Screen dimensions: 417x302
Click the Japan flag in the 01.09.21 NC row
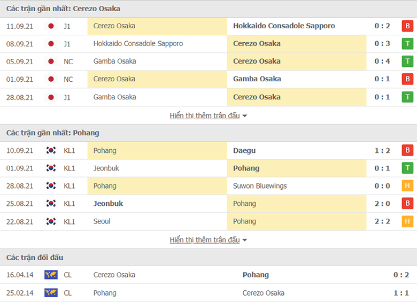51,79
